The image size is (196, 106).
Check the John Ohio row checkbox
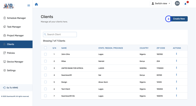point(45,54)
